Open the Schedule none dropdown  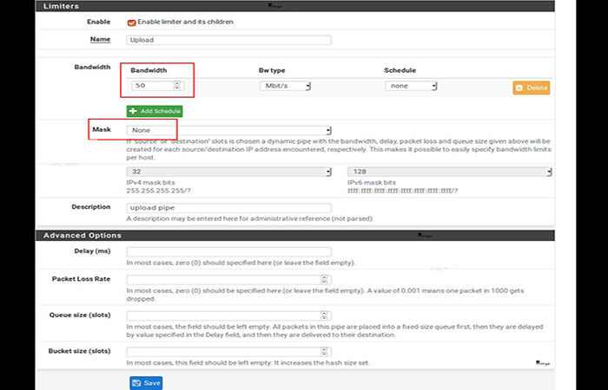pyautogui.click(x=411, y=86)
